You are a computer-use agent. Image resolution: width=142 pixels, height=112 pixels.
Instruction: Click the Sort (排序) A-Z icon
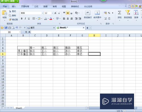pyautogui.click(x=136, y=12)
